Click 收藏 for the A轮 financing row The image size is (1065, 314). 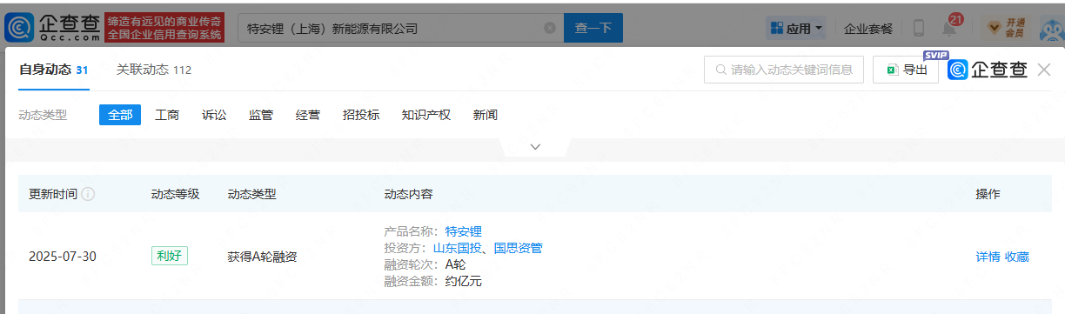pos(1017,257)
